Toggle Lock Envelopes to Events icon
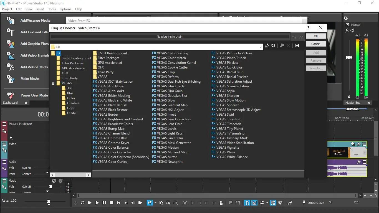This screenshot has height=213, width=379. point(273,203)
